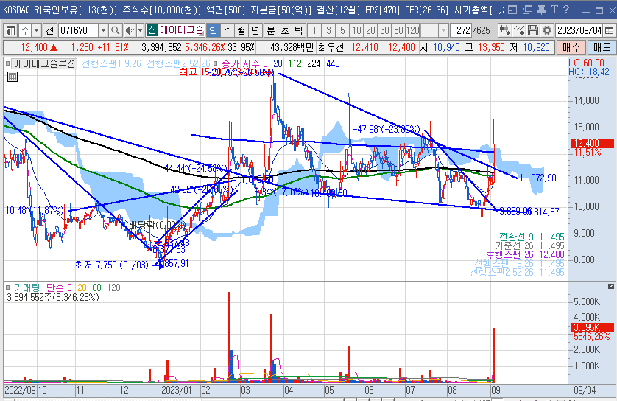Open help with question mark icon
This screenshot has width=617, height=401.
566,10
